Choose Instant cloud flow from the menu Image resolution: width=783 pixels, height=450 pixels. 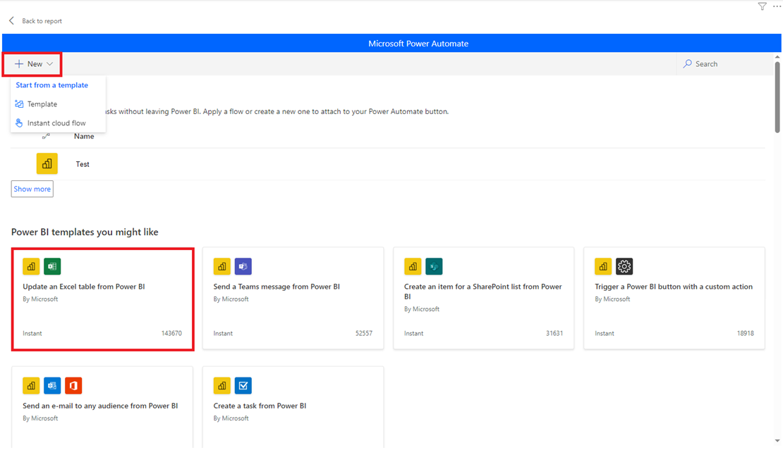[x=58, y=123]
